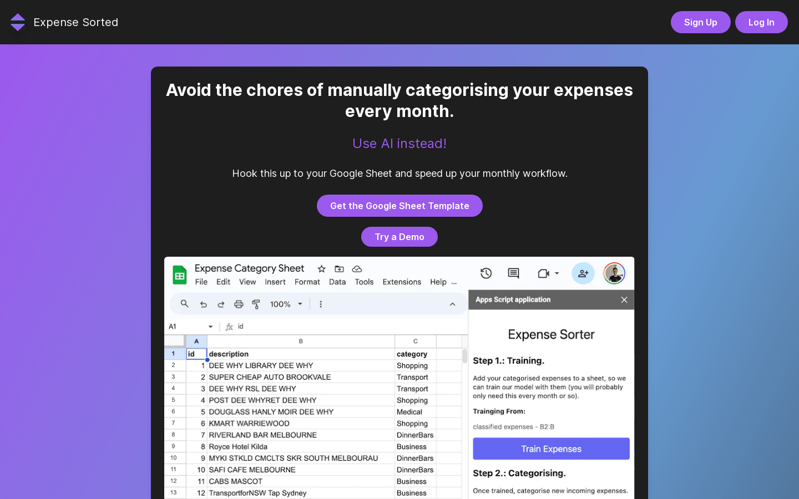Image resolution: width=799 pixels, height=499 pixels.
Task: Click the Google Sheets logo icon
Action: (180, 274)
